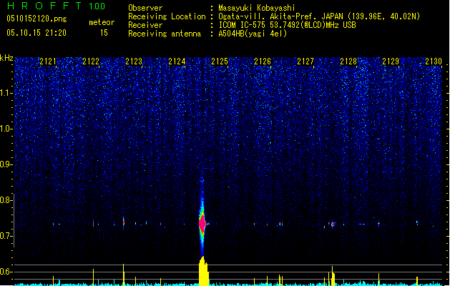
Task: Click time marker 2129
Action: click(391, 61)
